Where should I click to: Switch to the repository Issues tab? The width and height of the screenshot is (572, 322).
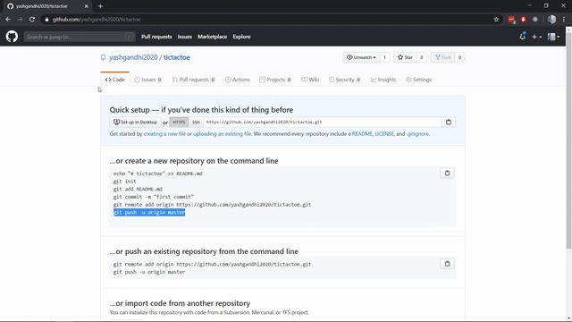(147, 80)
